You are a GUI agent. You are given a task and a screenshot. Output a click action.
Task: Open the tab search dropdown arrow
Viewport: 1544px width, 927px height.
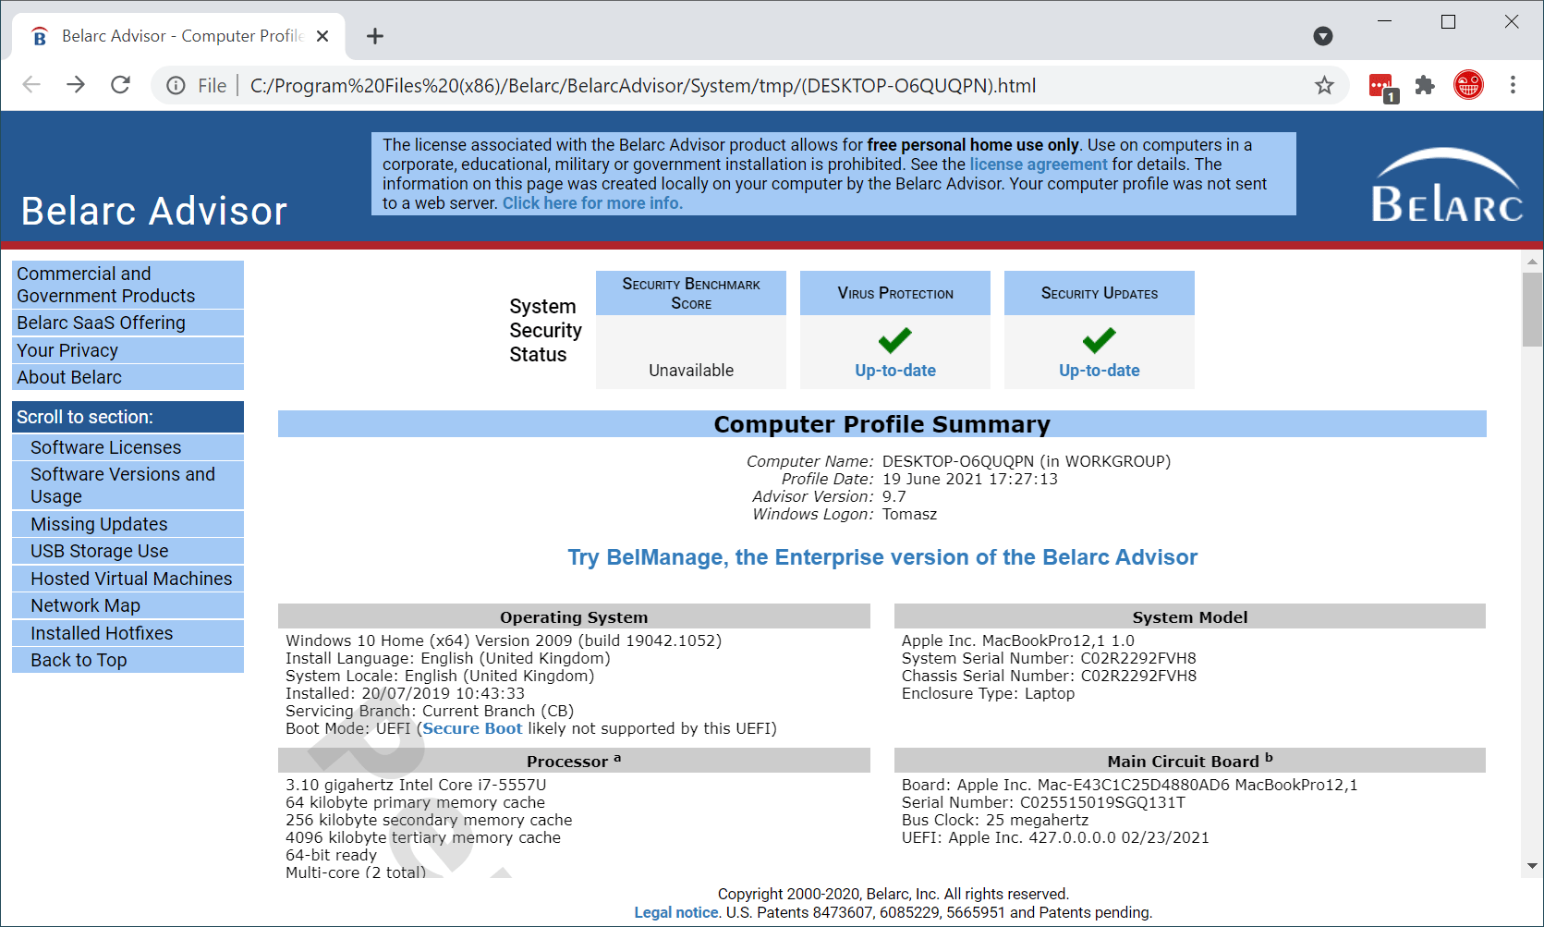click(1323, 36)
